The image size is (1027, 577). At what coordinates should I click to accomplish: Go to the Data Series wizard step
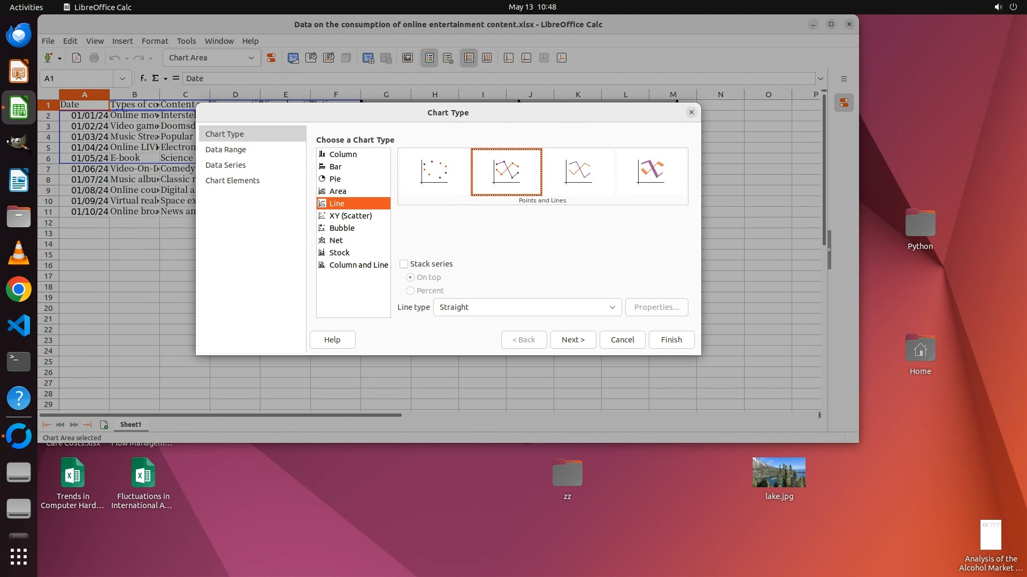225,165
